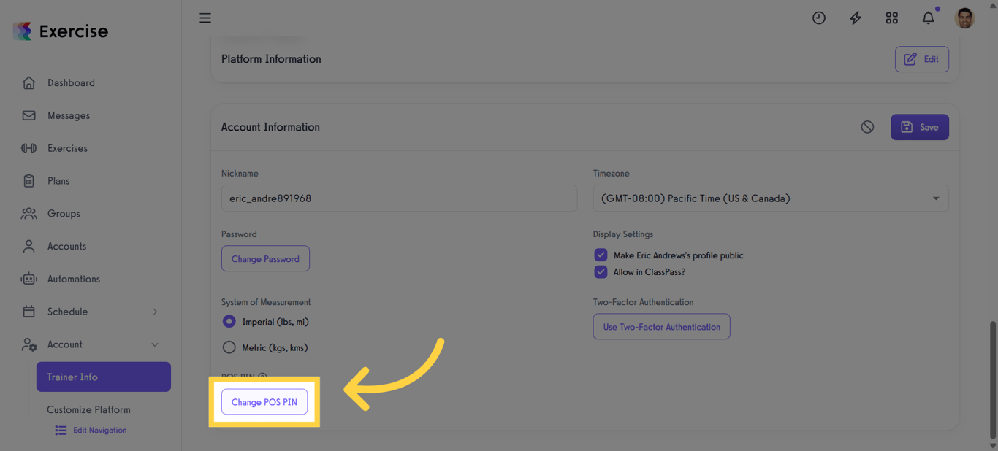Toggle the Allow in ClassPass checkbox
The image size is (998, 451).
[601, 272]
